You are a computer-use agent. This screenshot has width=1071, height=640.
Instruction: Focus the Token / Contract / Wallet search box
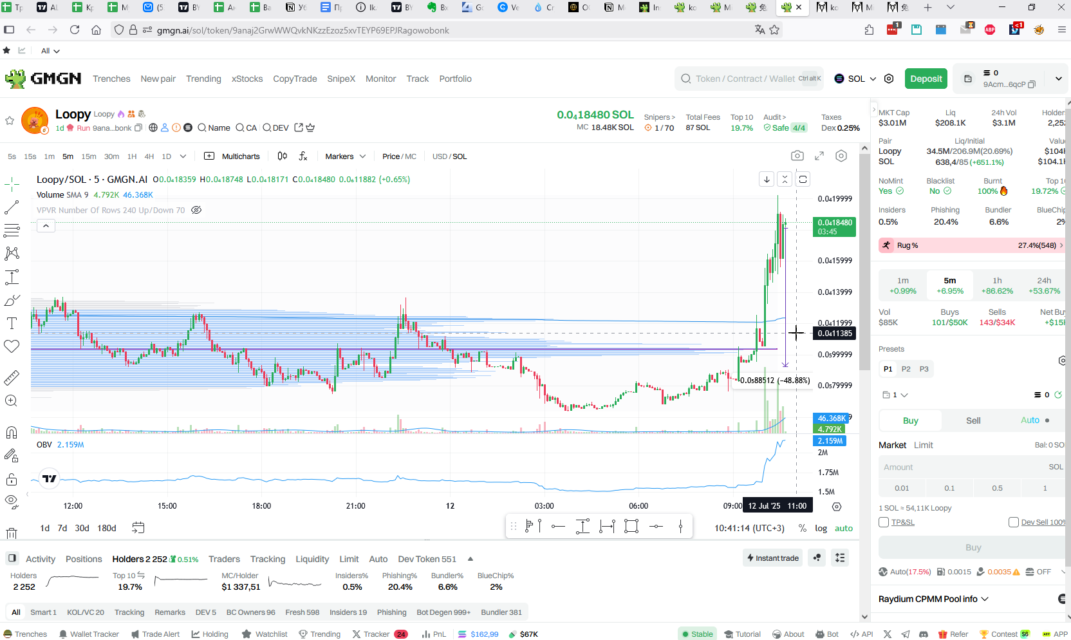pos(749,79)
